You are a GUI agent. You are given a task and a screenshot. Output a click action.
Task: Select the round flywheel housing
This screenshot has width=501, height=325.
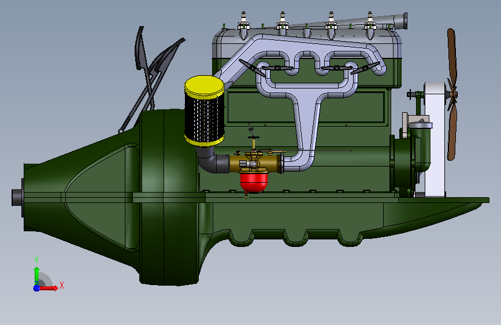tap(168, 197)
